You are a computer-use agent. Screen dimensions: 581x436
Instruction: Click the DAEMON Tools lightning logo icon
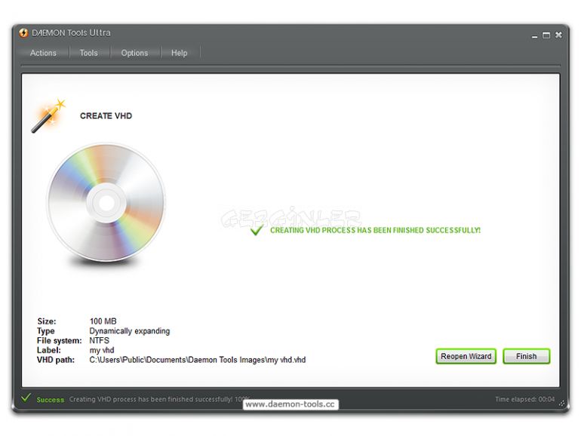point(23,33)
